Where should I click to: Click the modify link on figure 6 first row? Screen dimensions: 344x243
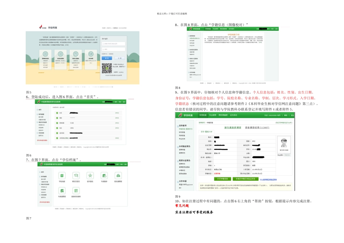click(x=117, y=113)
